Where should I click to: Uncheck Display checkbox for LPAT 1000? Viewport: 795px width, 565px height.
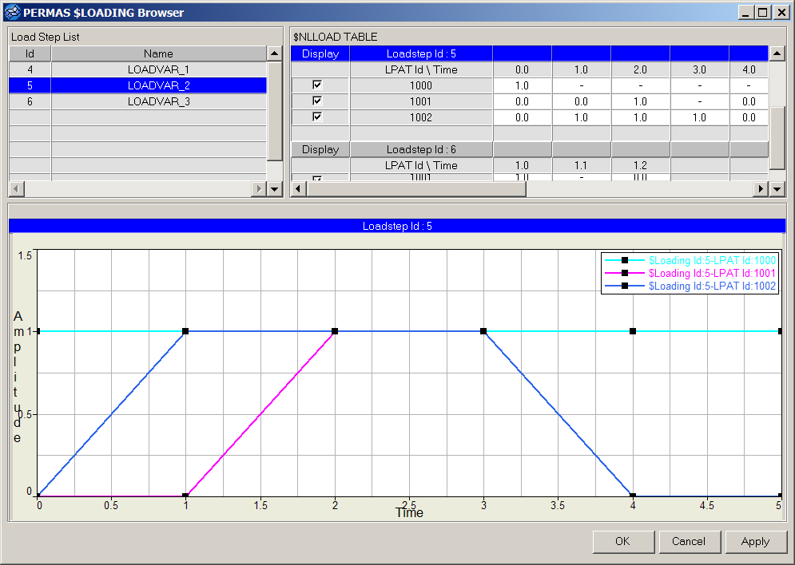(x=317, y=85)
